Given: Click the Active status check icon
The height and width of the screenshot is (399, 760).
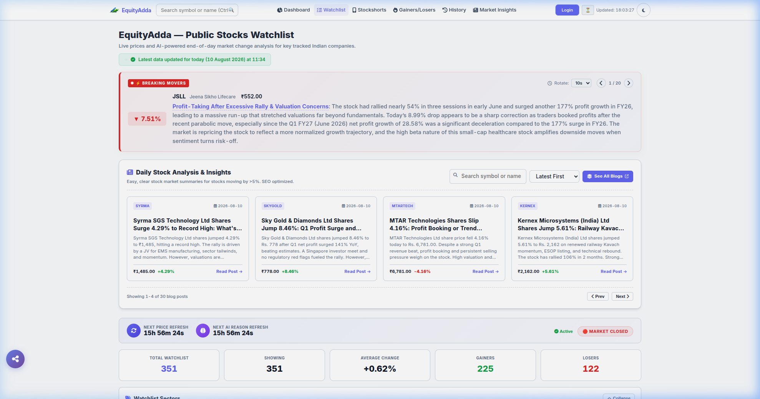Looking at the screenshot, I should 556,331.
